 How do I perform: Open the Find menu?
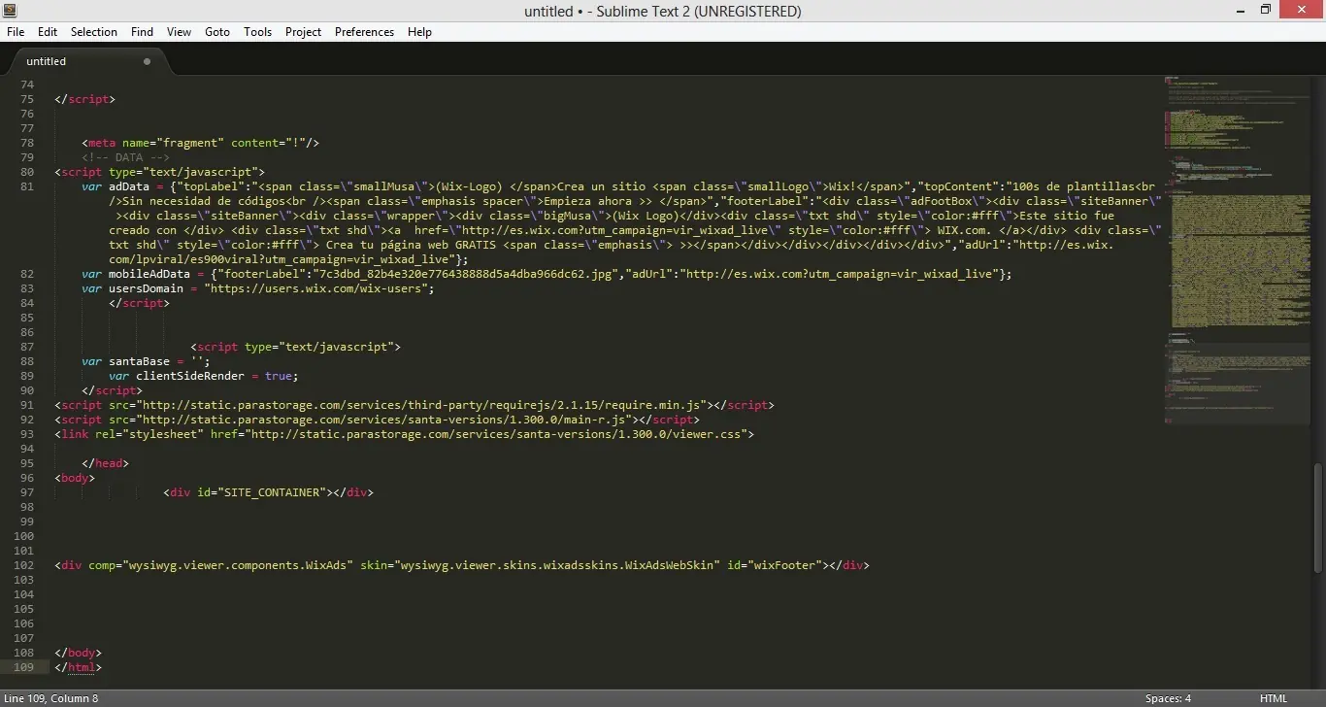click(142, 32)
